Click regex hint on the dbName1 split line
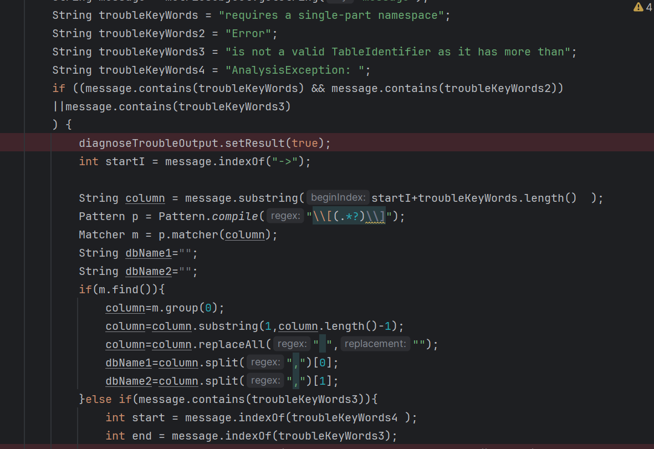The image size is (654, 449). point(265,363)
